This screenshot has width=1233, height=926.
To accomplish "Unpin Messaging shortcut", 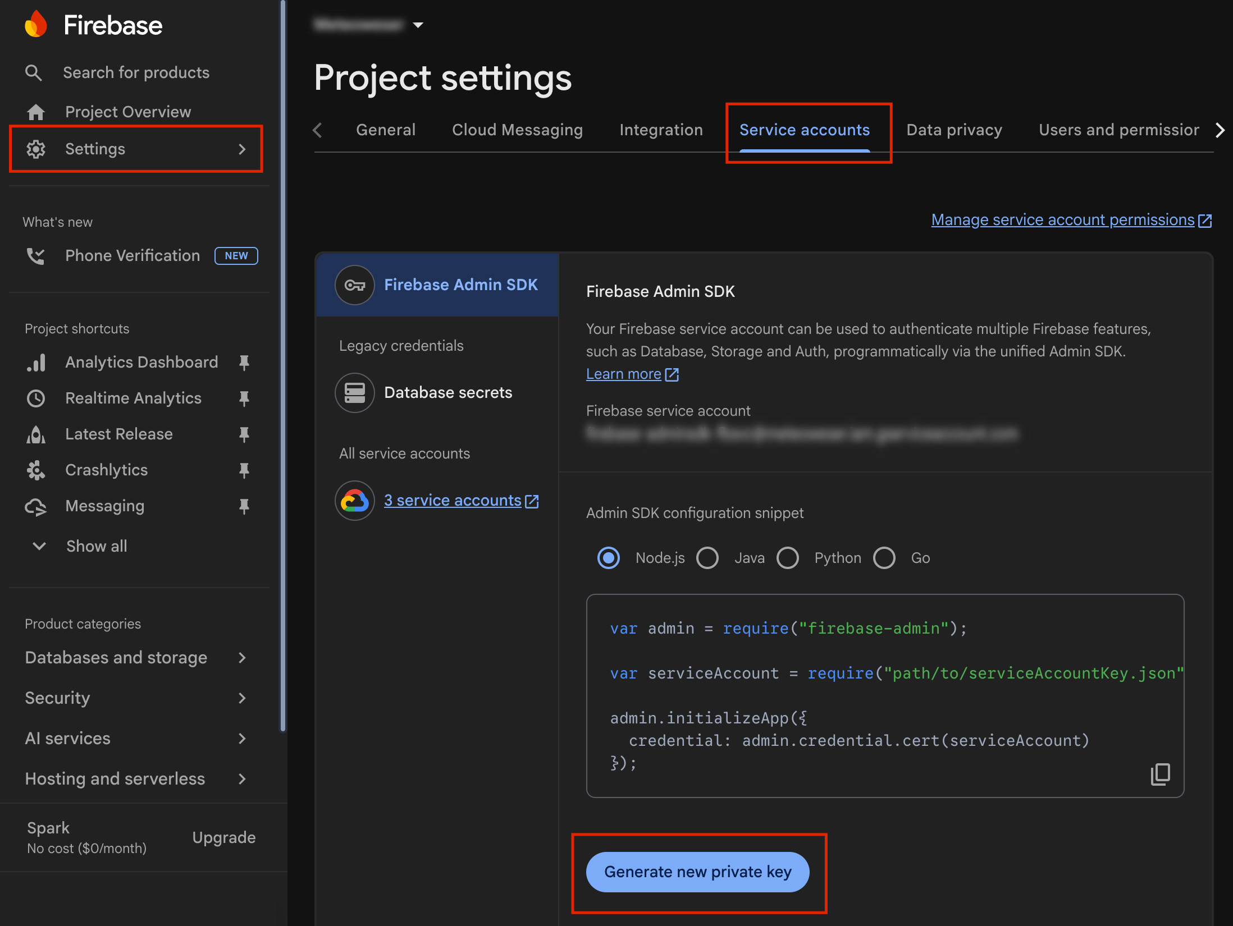I will [244, 507].
